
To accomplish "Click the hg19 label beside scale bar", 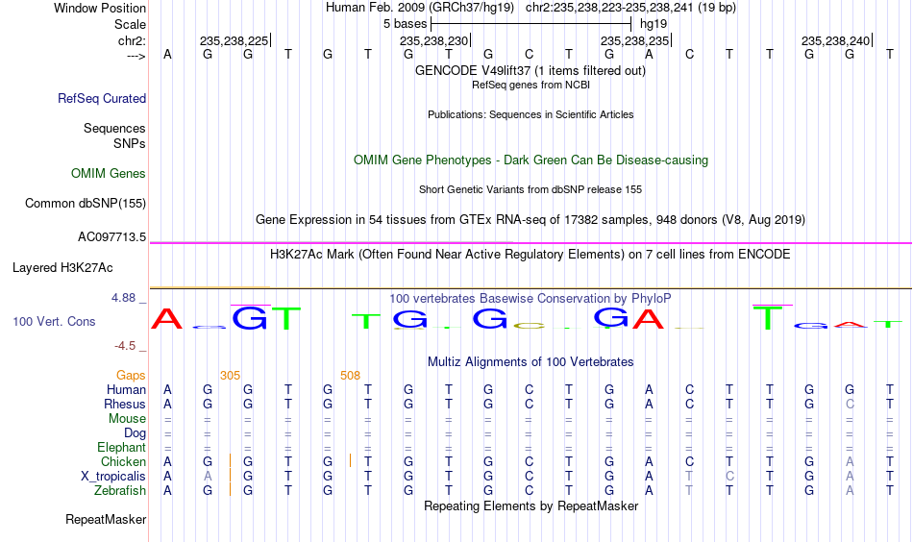I will [654, 24].
